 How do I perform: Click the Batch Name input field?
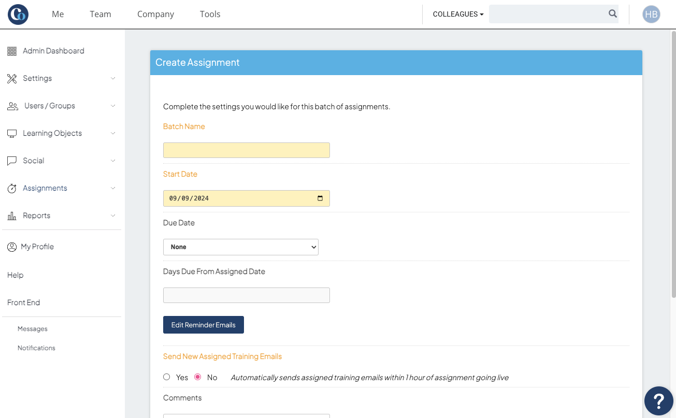click(x=247, y=150)
